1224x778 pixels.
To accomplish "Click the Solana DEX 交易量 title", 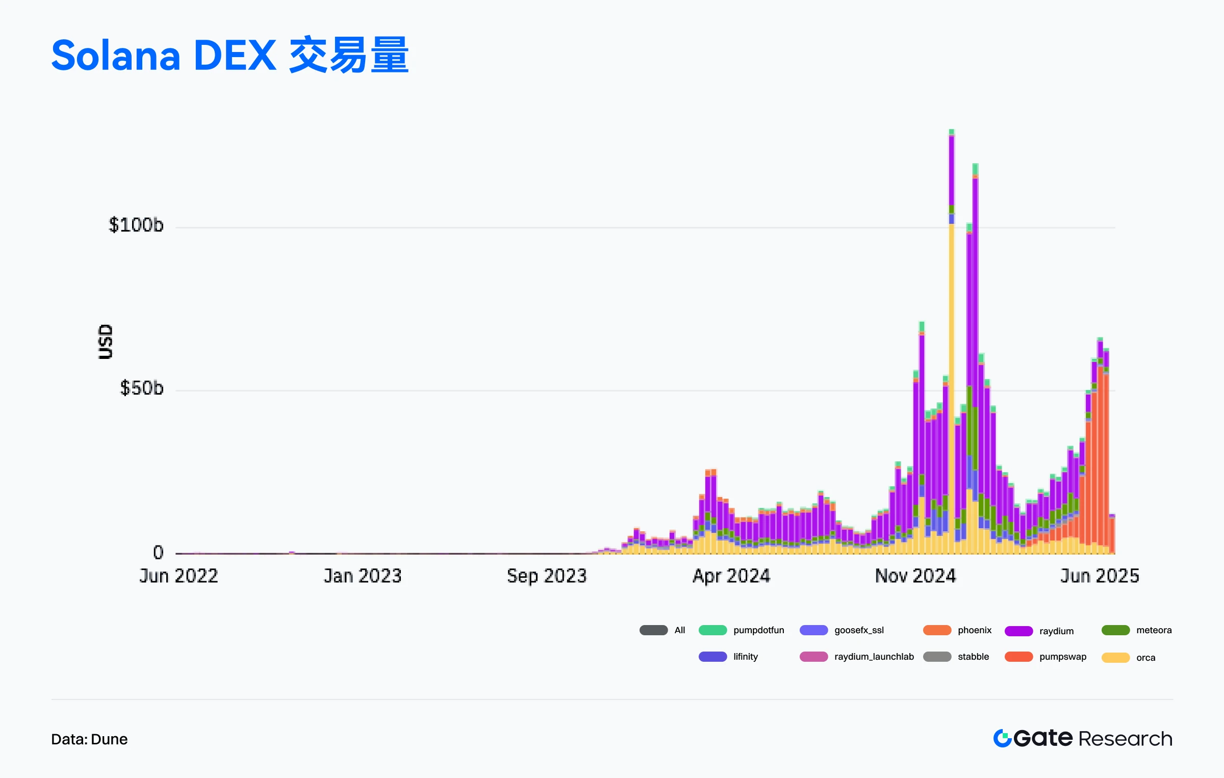I will (229, 56).
